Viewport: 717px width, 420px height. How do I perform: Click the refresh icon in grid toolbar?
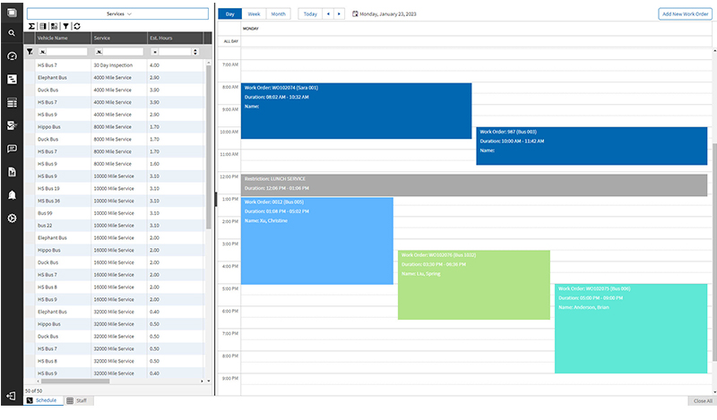coord(77,26)
